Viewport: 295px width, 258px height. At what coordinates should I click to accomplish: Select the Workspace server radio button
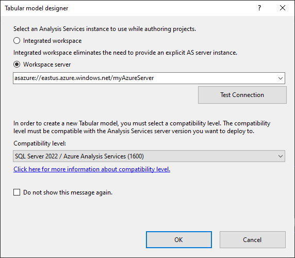17,64
